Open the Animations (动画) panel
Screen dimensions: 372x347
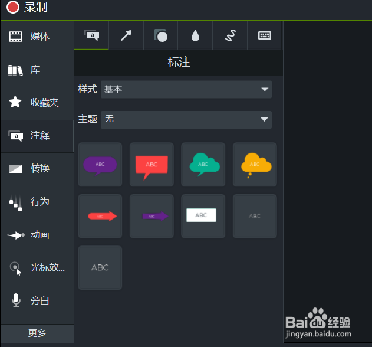(x=37, y=235)
